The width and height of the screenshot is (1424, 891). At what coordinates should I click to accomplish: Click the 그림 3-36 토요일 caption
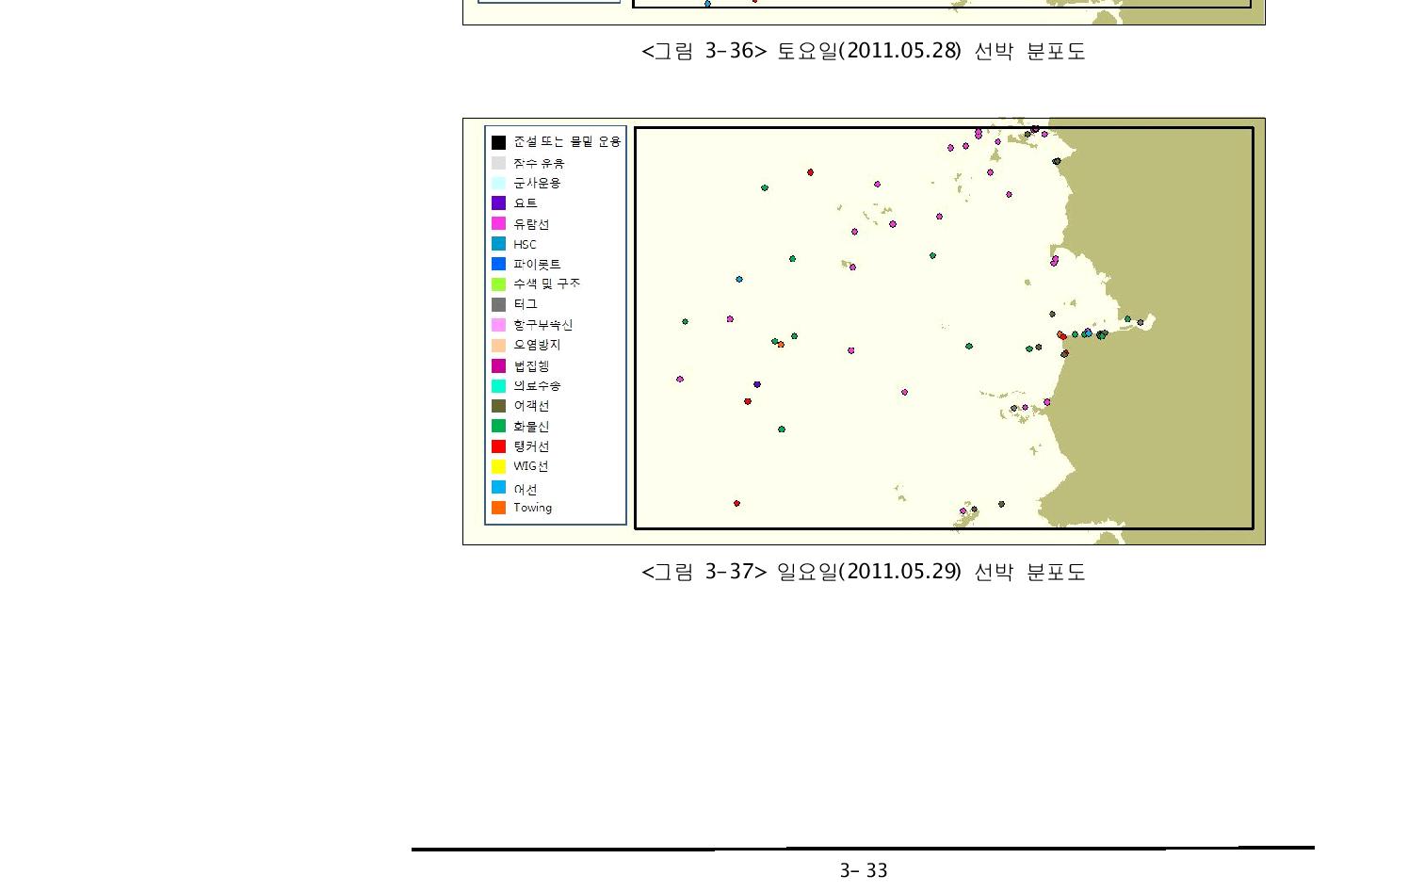(x=864, y=51)
